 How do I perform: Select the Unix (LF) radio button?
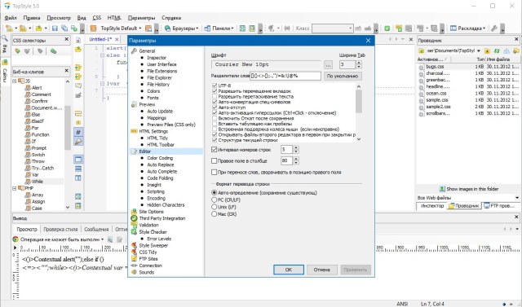pyautogui.click(x=215, y=207)
